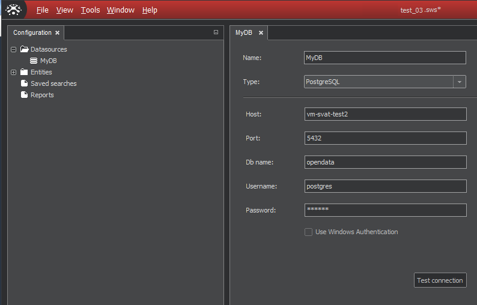Click the Db name field containing opendata

(385, 162)
